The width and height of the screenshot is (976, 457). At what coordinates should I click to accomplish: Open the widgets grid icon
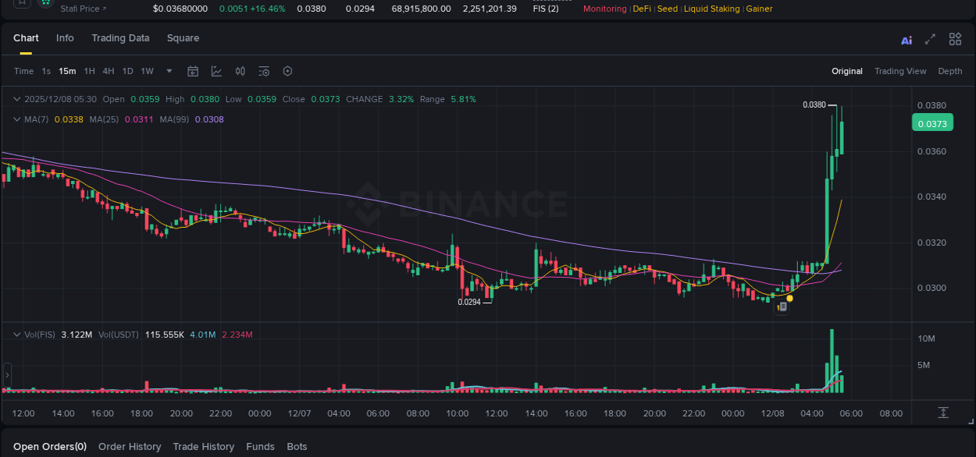[x=955, y=39]
